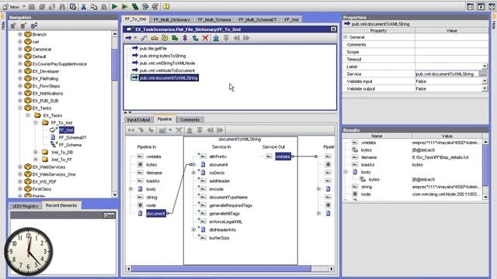
Task: Click the Copy icon in main toolbar
Action: [94, 6]
